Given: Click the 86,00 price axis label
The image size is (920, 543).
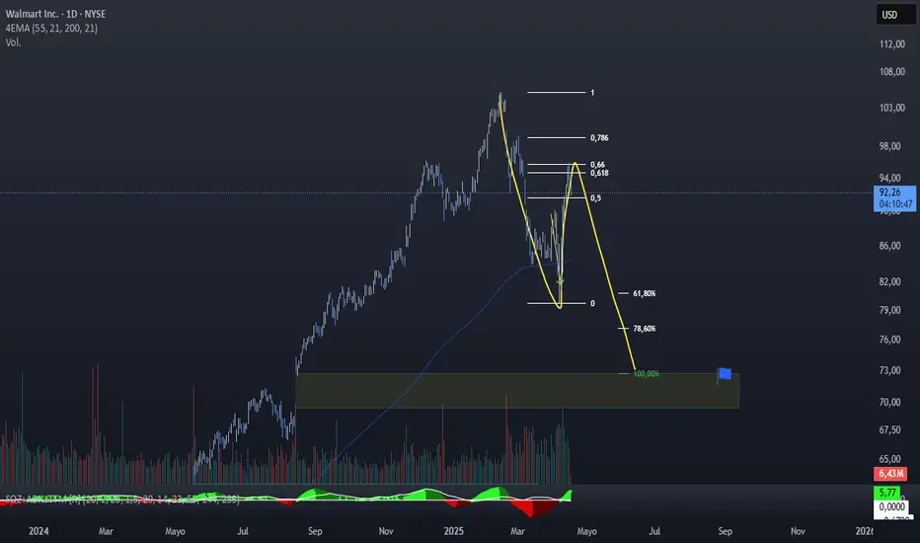Looking at the screenshot, I should click(x=890, y=246).
